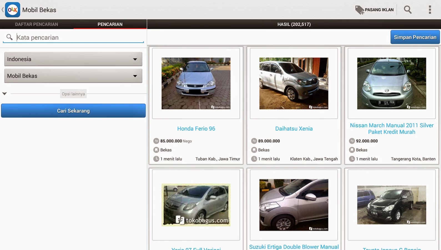Switch to Daftar Pencarian tab
441x250 pixels.
(37, 24)
